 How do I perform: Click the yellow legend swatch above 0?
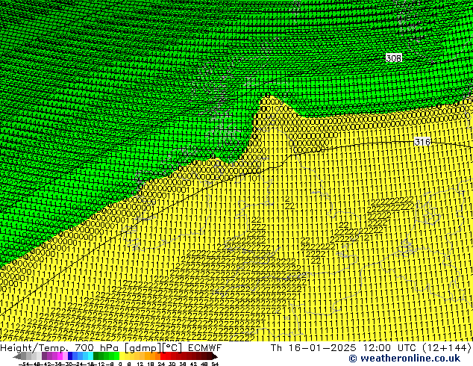pos(122,356)
